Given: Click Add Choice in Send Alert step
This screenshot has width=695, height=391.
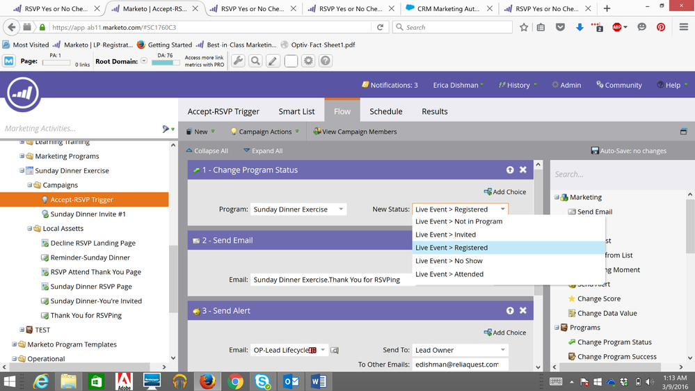Looking at the screenshot, I should [x=505, y=332].
